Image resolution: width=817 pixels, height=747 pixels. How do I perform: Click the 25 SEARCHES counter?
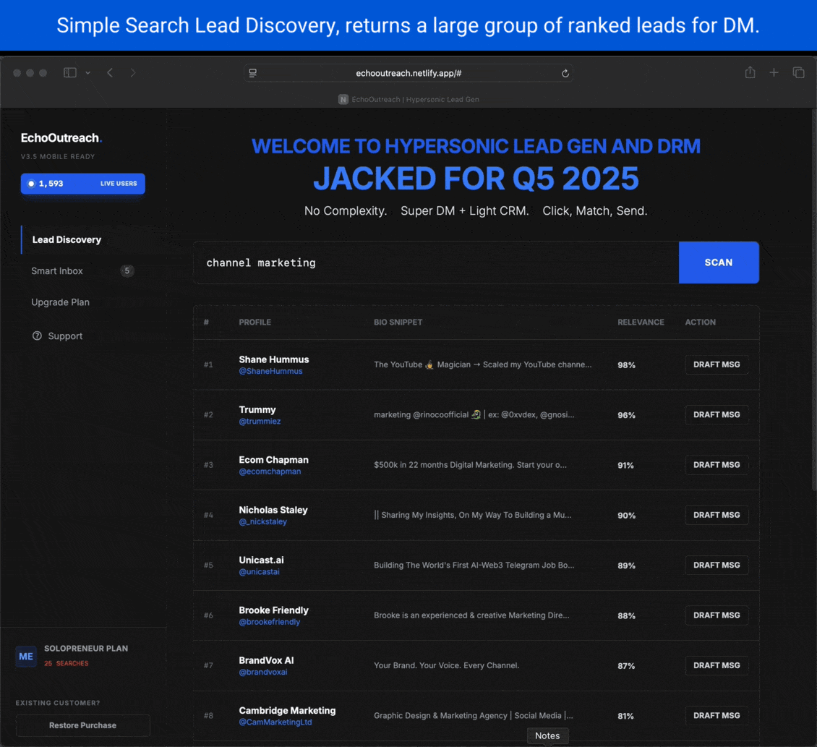pos(67,664)
